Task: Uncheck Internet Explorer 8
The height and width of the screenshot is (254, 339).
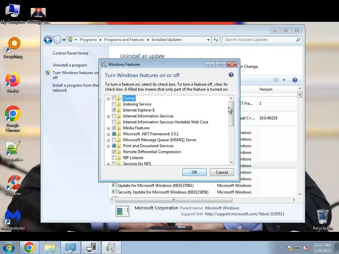Action: (114, 110)
